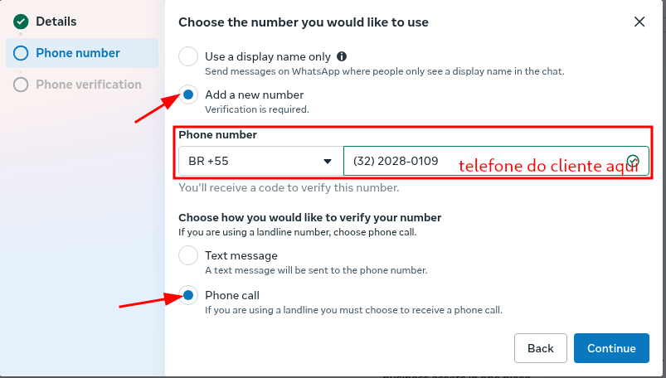This screenshot has width=666, height=378.
Task: Open the Phone number step
Action: click(78, 53)
